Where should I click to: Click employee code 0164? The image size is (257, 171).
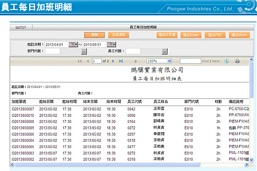[x=131, y=122]
